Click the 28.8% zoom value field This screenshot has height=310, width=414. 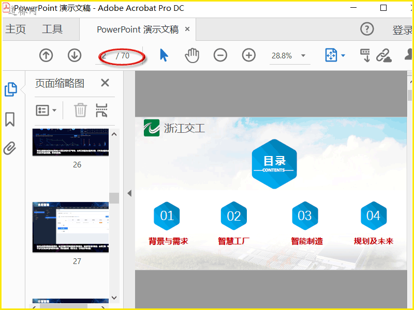pyautogui.click(x=282, y=56)
